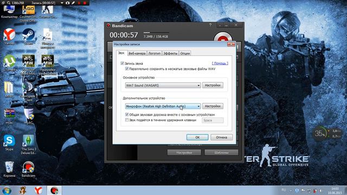Switch to the Звук tab
The image size is (347, 195).
[x=121, y=53]
